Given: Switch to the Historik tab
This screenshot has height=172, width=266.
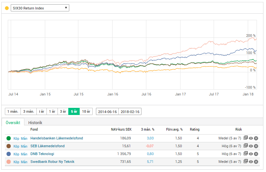Looking at the screenshot, I should [35, 122].
